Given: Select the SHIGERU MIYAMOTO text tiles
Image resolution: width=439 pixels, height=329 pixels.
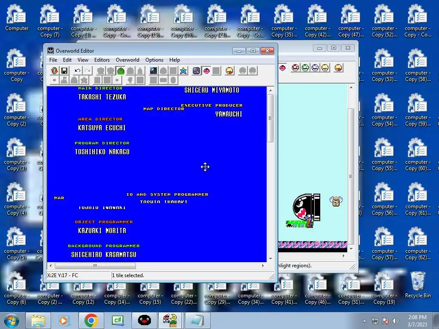Looking at the screenshot, I should [x=212, y=90].
